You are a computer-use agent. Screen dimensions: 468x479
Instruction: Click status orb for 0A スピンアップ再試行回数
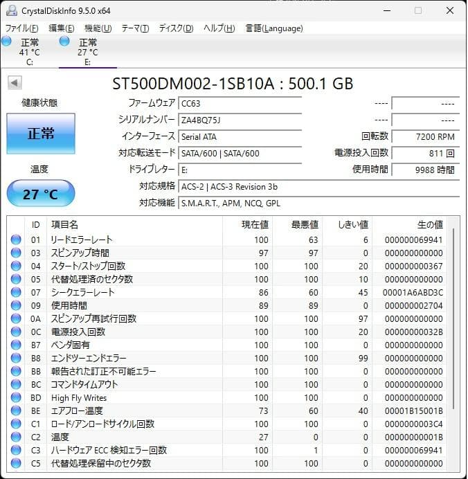point(16,318)
